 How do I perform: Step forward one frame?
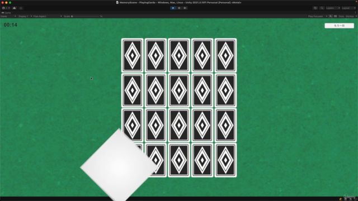tap(185, 8)
